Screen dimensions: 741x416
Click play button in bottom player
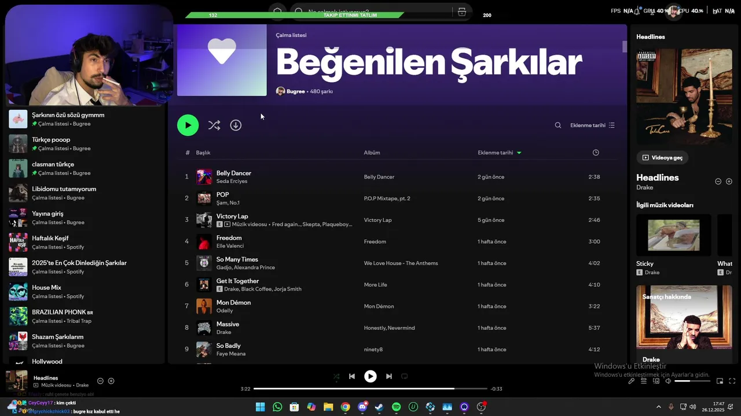(370, 376)
